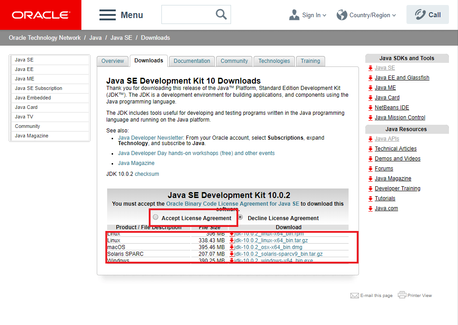This screenshot has height=325, width=458.
Task: Switch to the Community tab
Action: [234, 61]
